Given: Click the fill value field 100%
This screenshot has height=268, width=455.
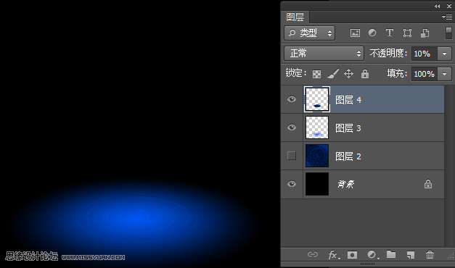Looking at the screenshot, I should pyautogui.click(x=425, y=74).
